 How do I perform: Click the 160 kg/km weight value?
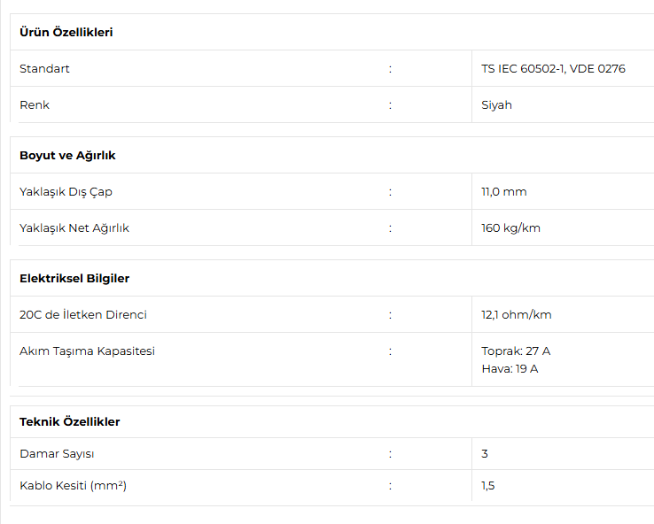click(x=510, y=228)
